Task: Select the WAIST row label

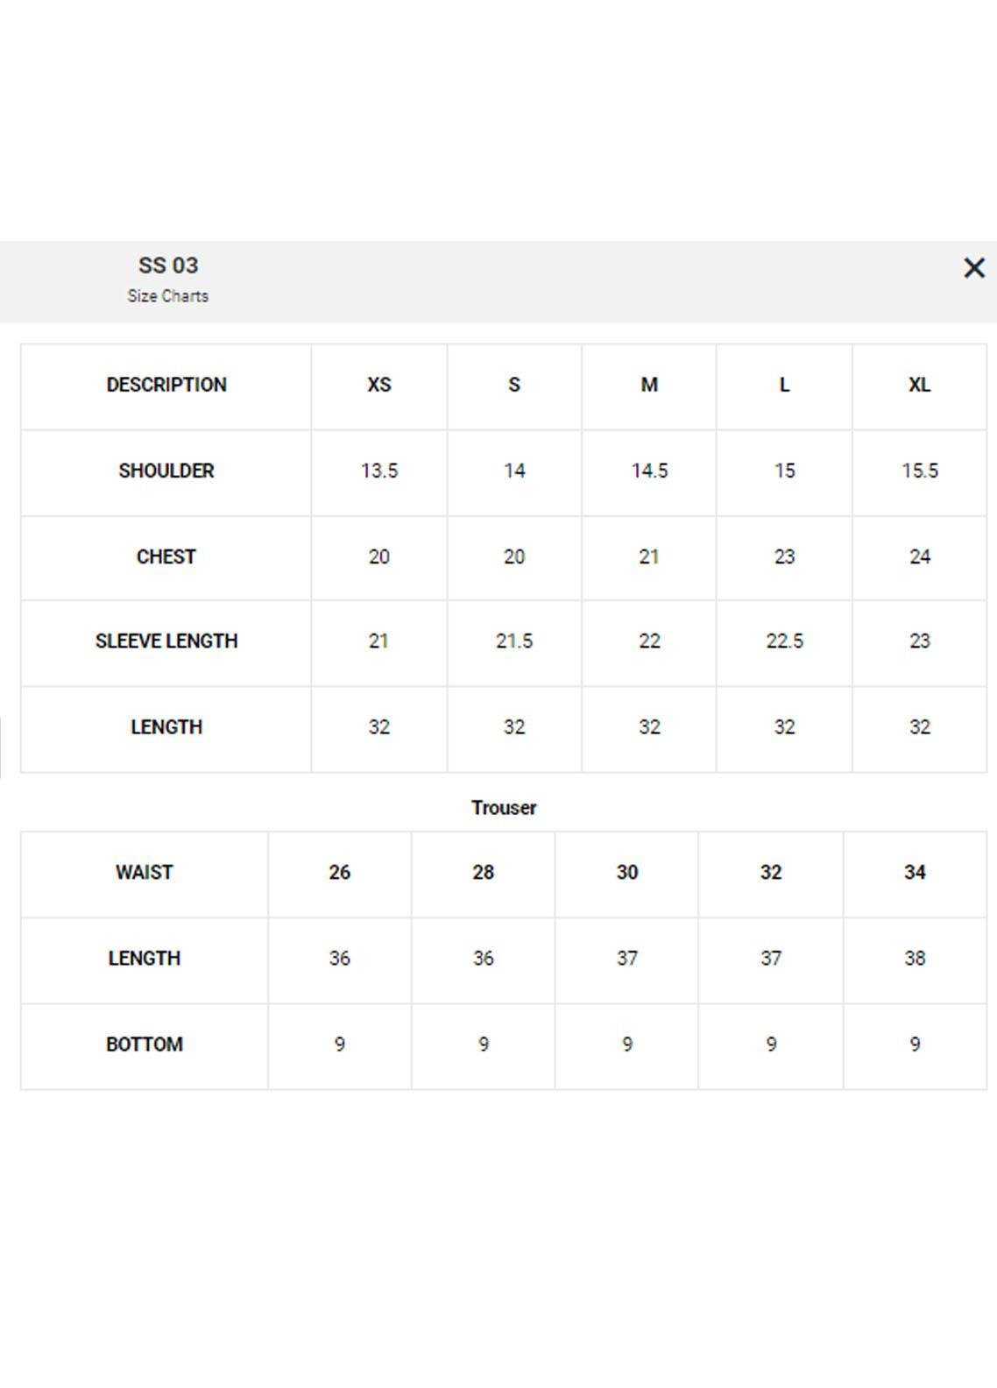Action: [145, 873]
